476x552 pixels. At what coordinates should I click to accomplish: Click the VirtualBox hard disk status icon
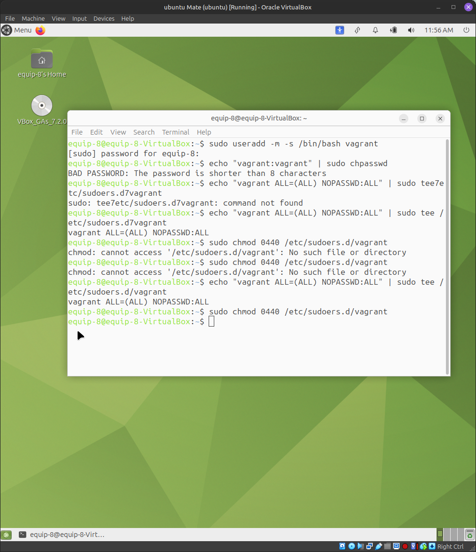(x=343, y=546)
